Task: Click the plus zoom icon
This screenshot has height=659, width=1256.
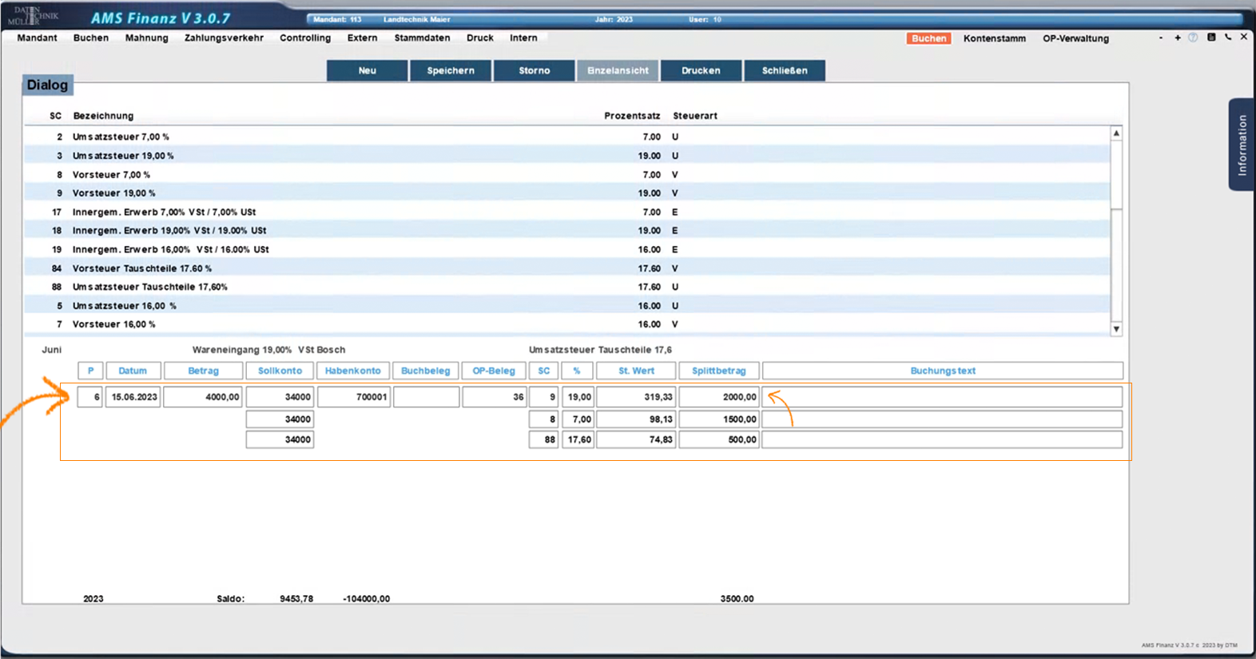Action: 1178,38
